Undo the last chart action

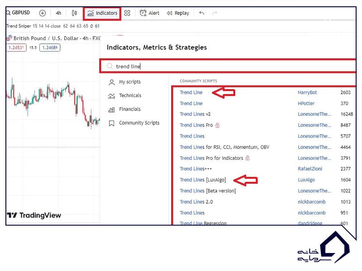[x=201, y=13]
